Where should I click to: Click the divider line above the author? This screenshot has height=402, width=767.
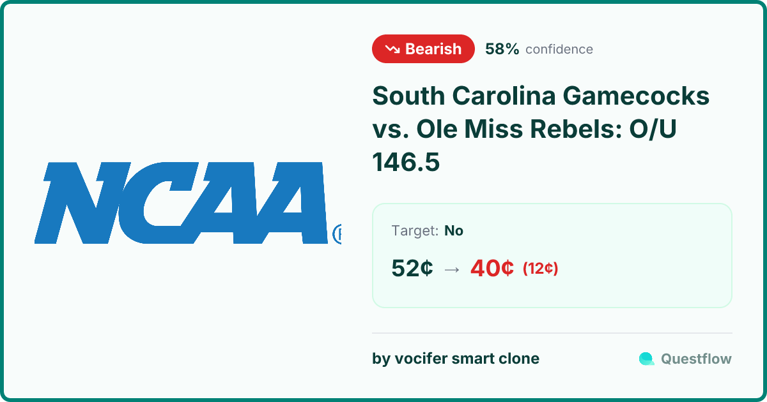coord(552,333)
